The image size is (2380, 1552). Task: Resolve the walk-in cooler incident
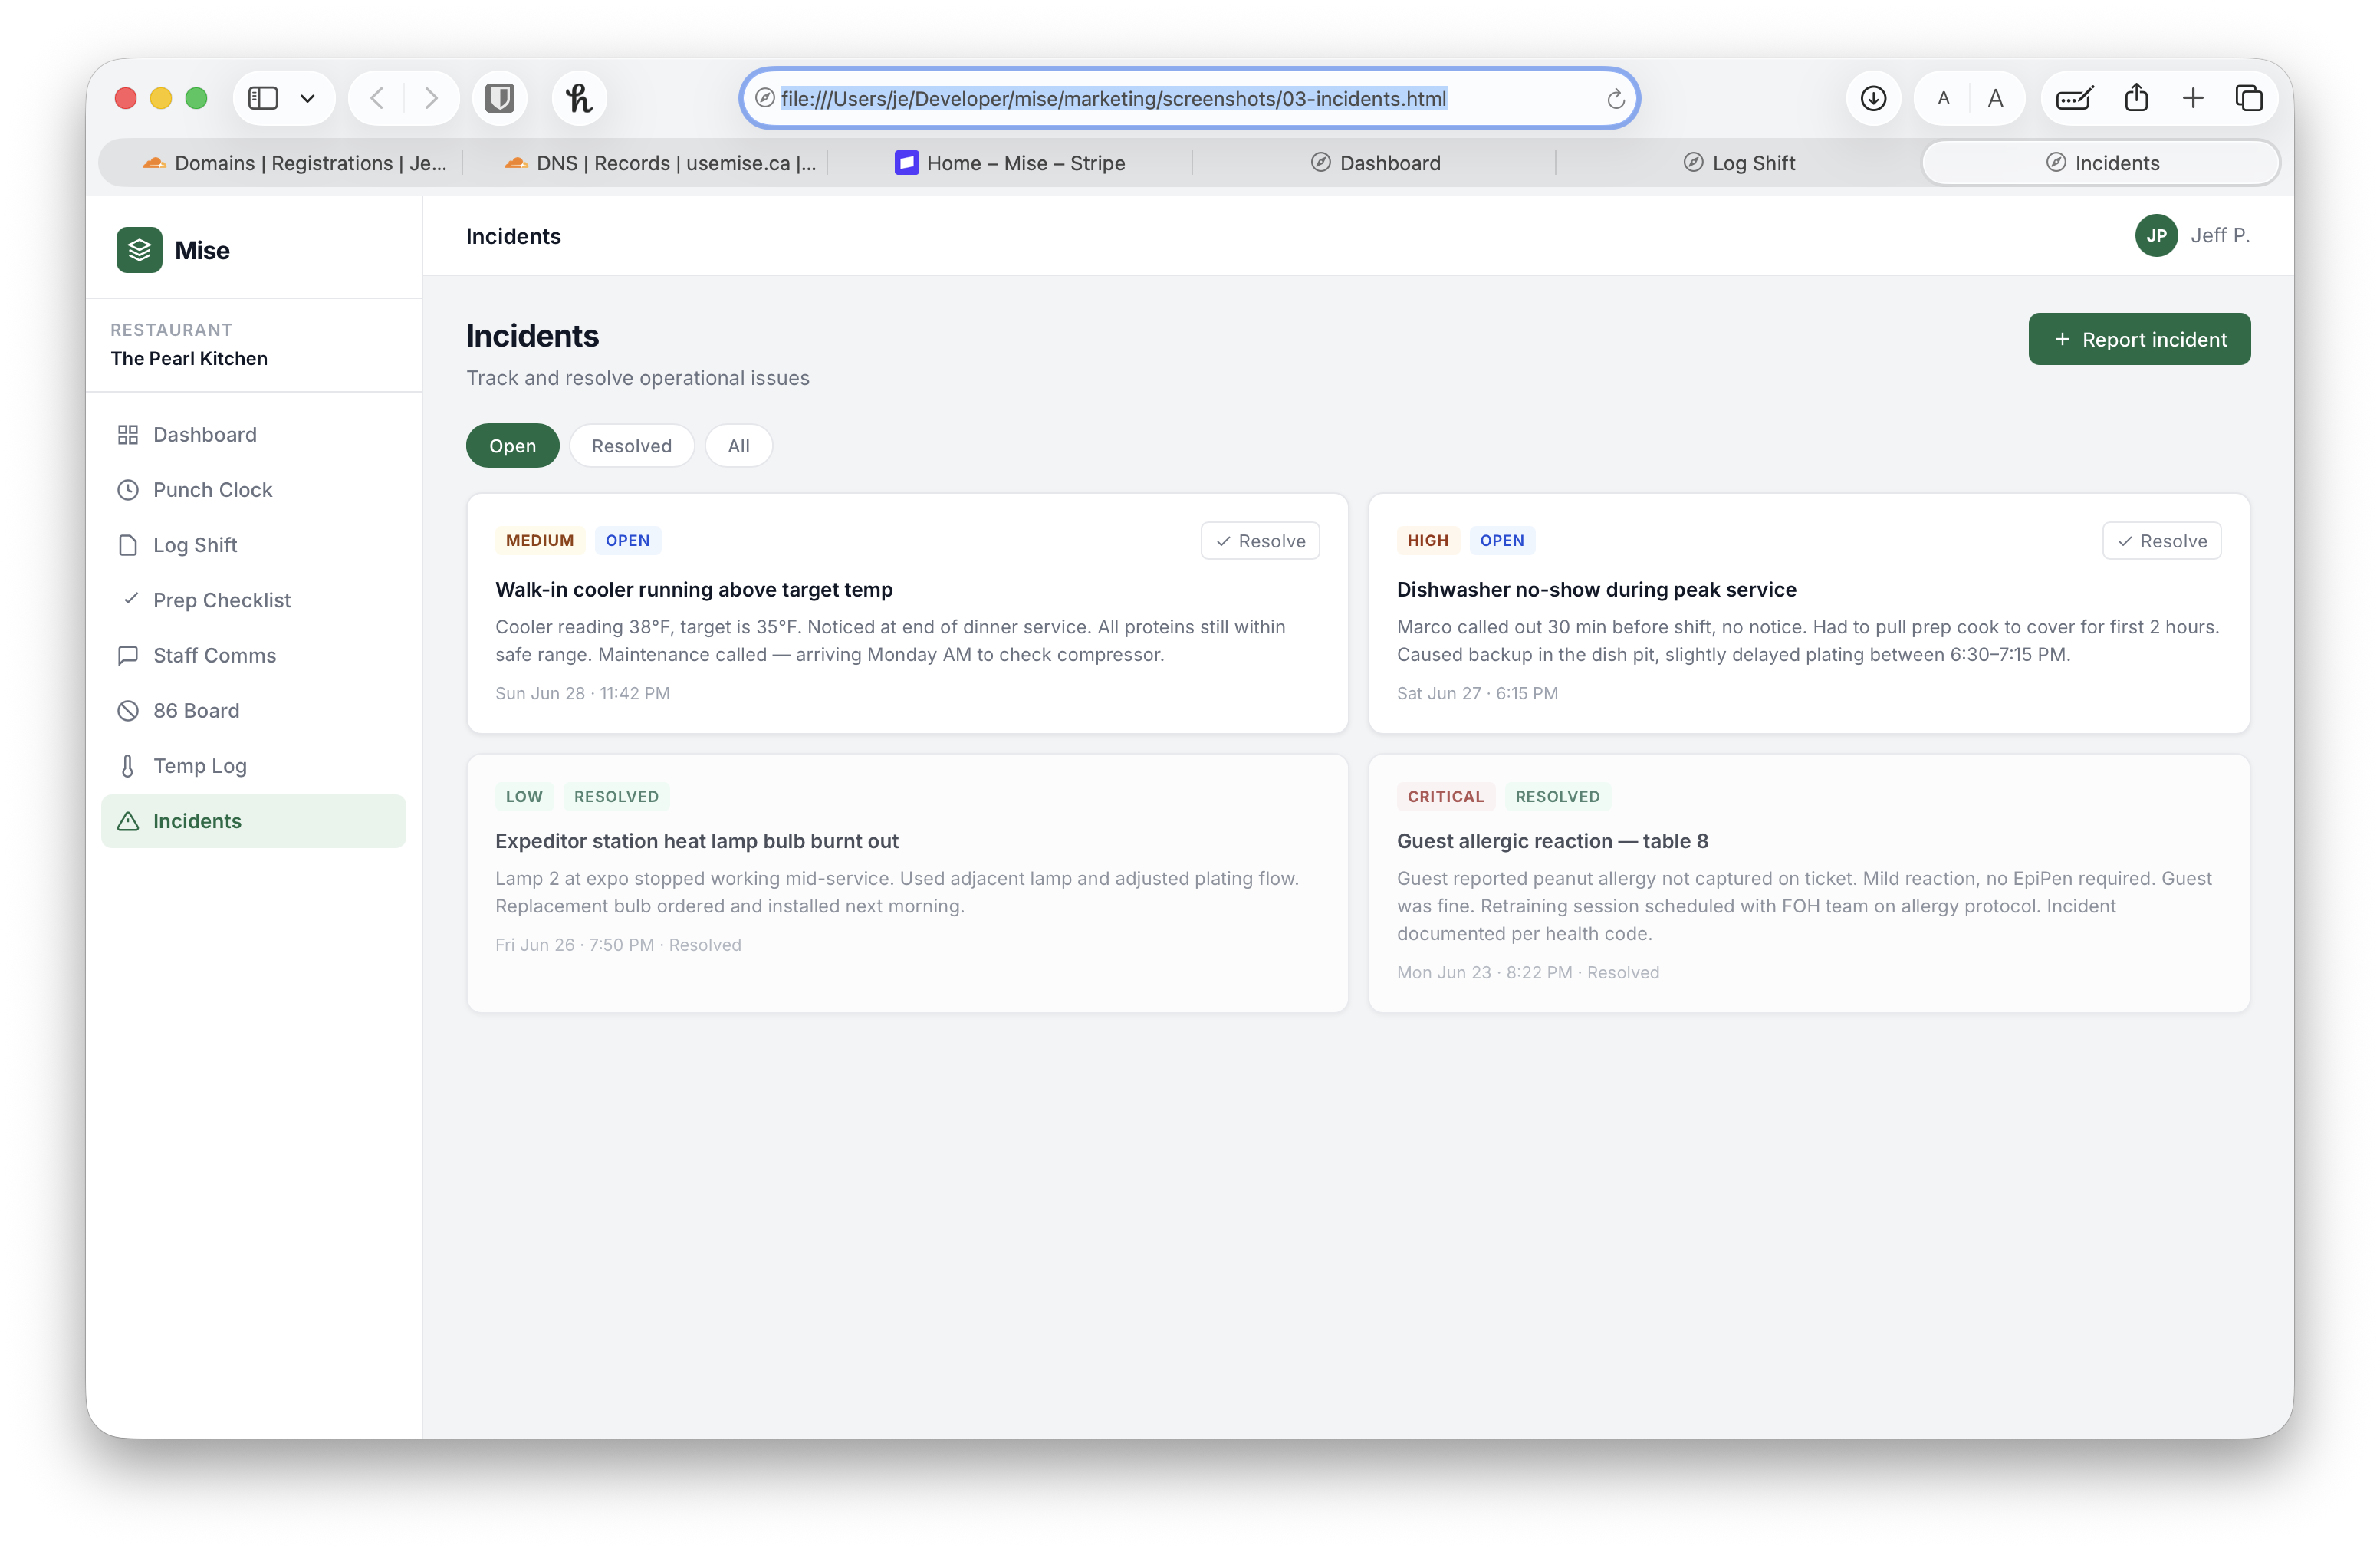[x=1260, y=541]
